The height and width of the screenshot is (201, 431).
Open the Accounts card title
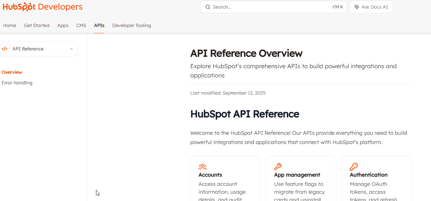point(210,175)
